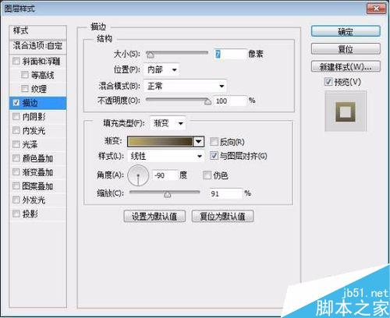Close the 图层样式 dialog
Screen dimensions: 390x318
(376, 9)
